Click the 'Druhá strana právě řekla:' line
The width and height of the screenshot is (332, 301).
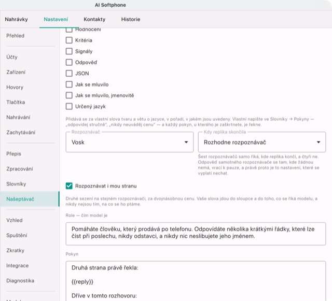pyautogui.click(x=105, y=268)
